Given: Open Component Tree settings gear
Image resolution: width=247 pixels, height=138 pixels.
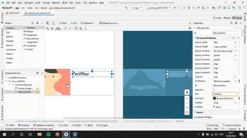Looking at the screenshot, I should pyautogui.click(x=37, y=73).
